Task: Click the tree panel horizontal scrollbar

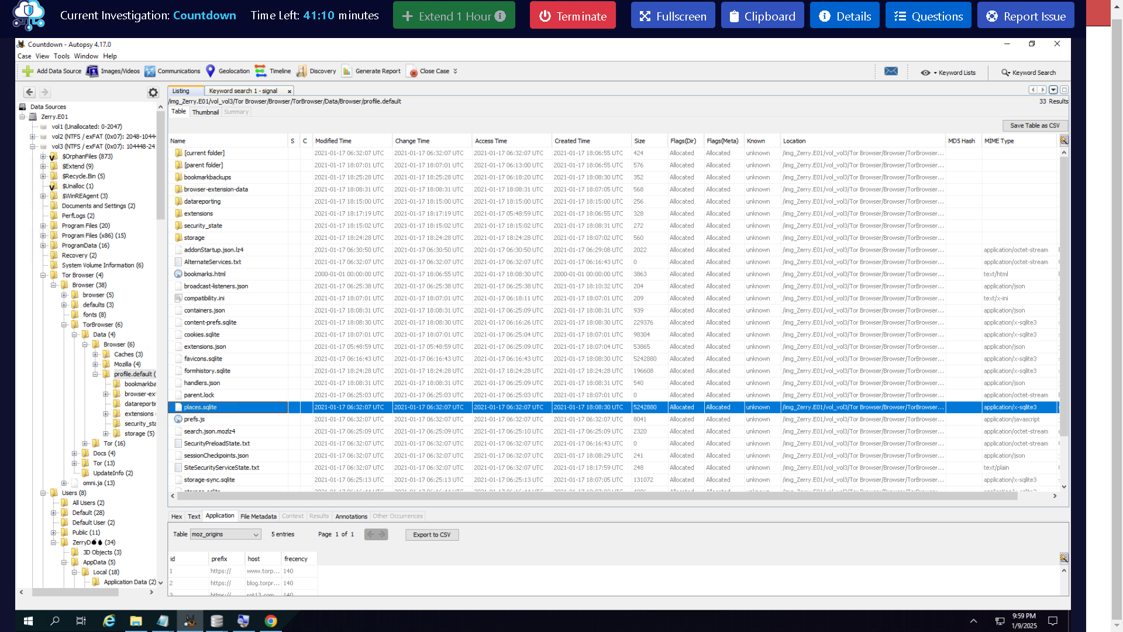Action: pos(75,592)
